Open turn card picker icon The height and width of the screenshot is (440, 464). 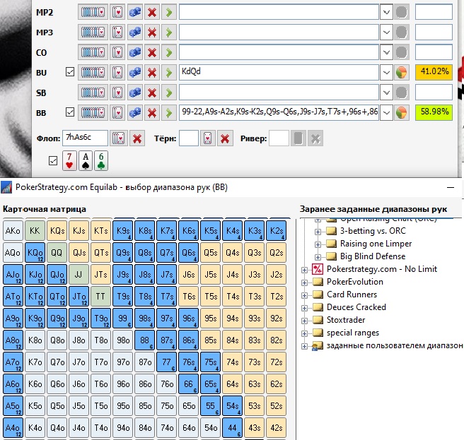207,138
